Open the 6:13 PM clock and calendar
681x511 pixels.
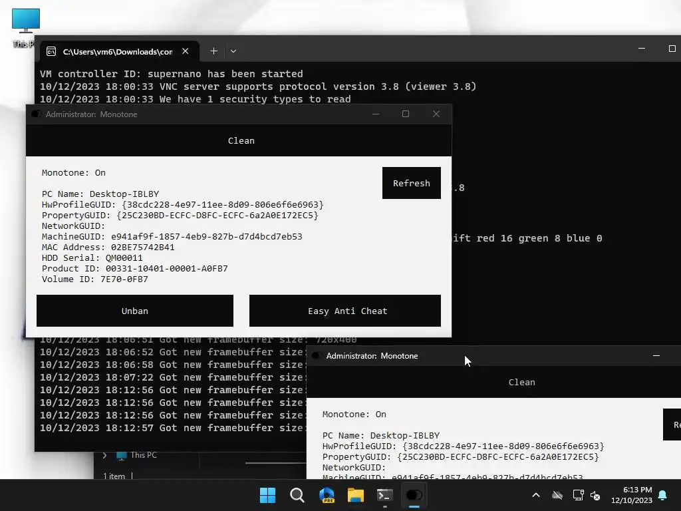point(632,495)
